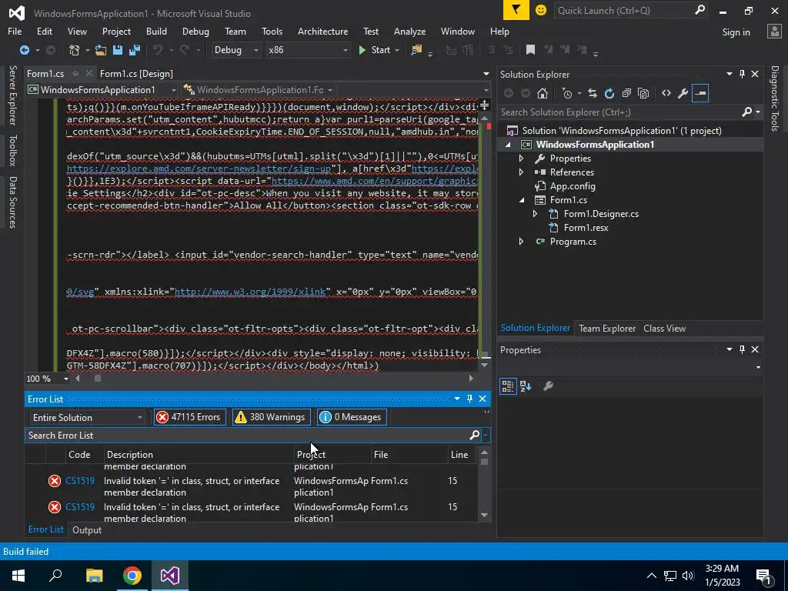Click the Properties panel Alphabetical sort icon
Image resolution: width=788 pixels, height=591 pixels.
pyautogui.click(x=526, y=386)
